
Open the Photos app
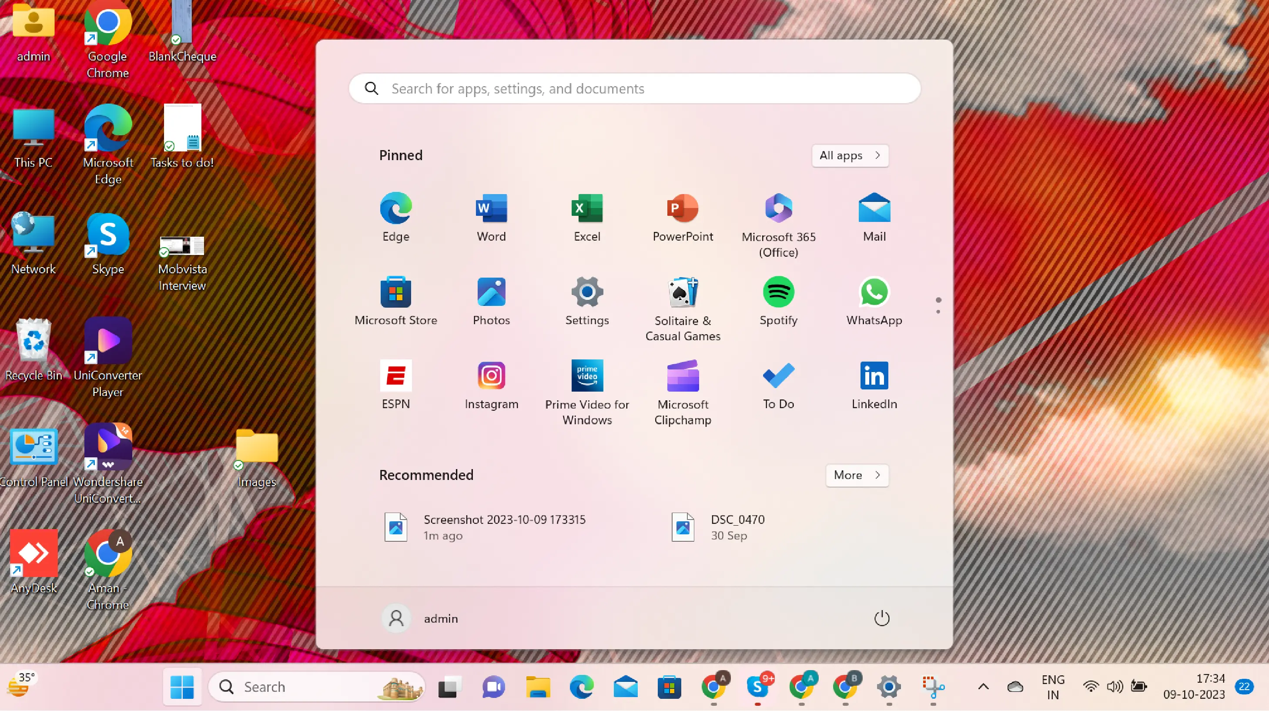click(491, 301)
